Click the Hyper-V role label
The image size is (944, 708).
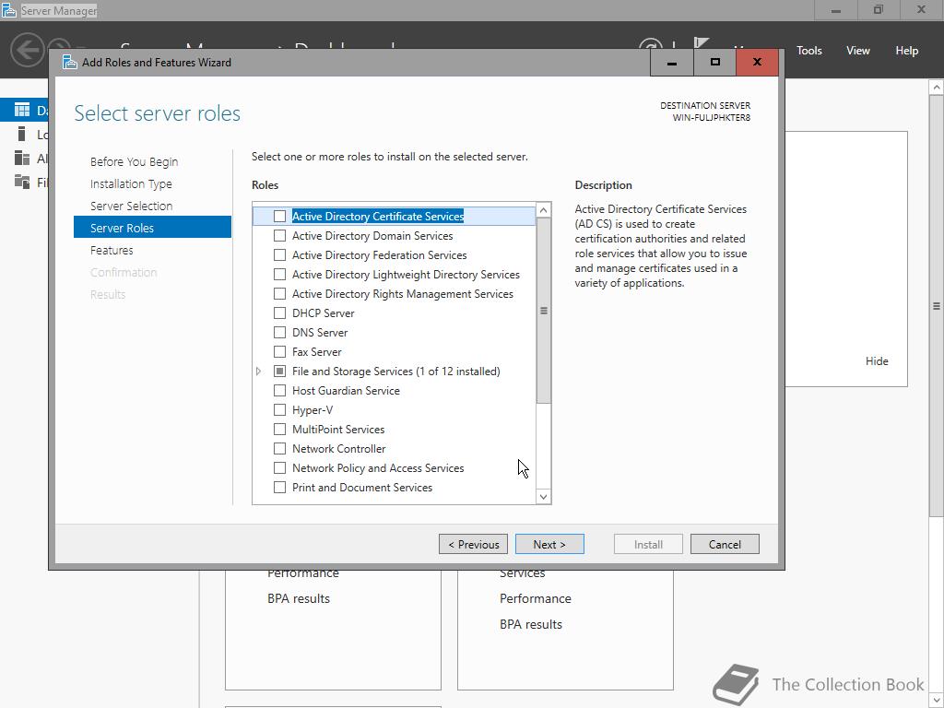313,410
